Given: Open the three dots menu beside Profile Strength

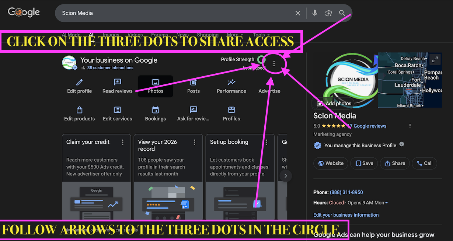Looking at the screenshot, I should [x=274, y=64].
